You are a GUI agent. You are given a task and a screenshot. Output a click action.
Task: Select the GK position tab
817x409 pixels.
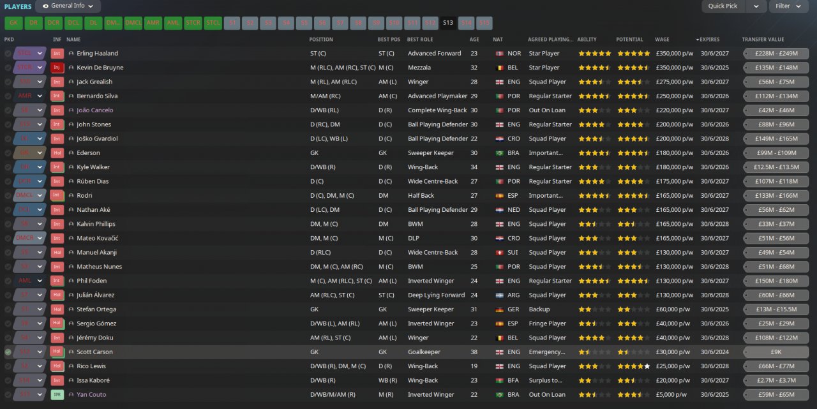pos(13,24)
